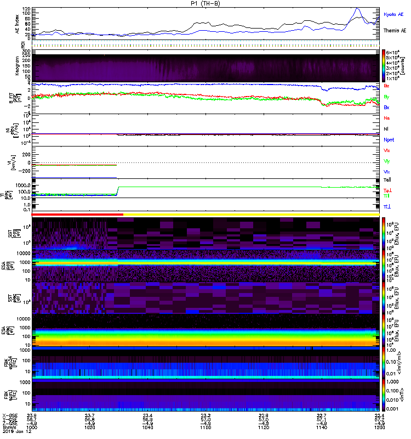Screen dimensions: 411x439
Task: Click the Themis AE legend label
Action: (393, 31)
